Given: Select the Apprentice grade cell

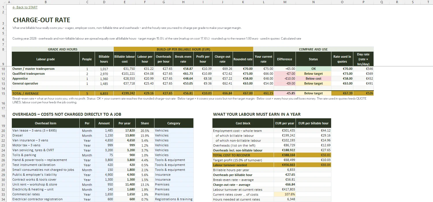Looking at the screenshot, I should pyautogui.click(x=46, y=78).
